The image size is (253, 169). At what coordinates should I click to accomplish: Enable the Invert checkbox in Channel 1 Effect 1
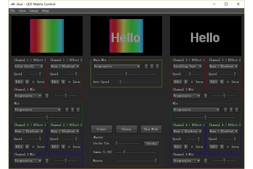(x=33, y=82)
